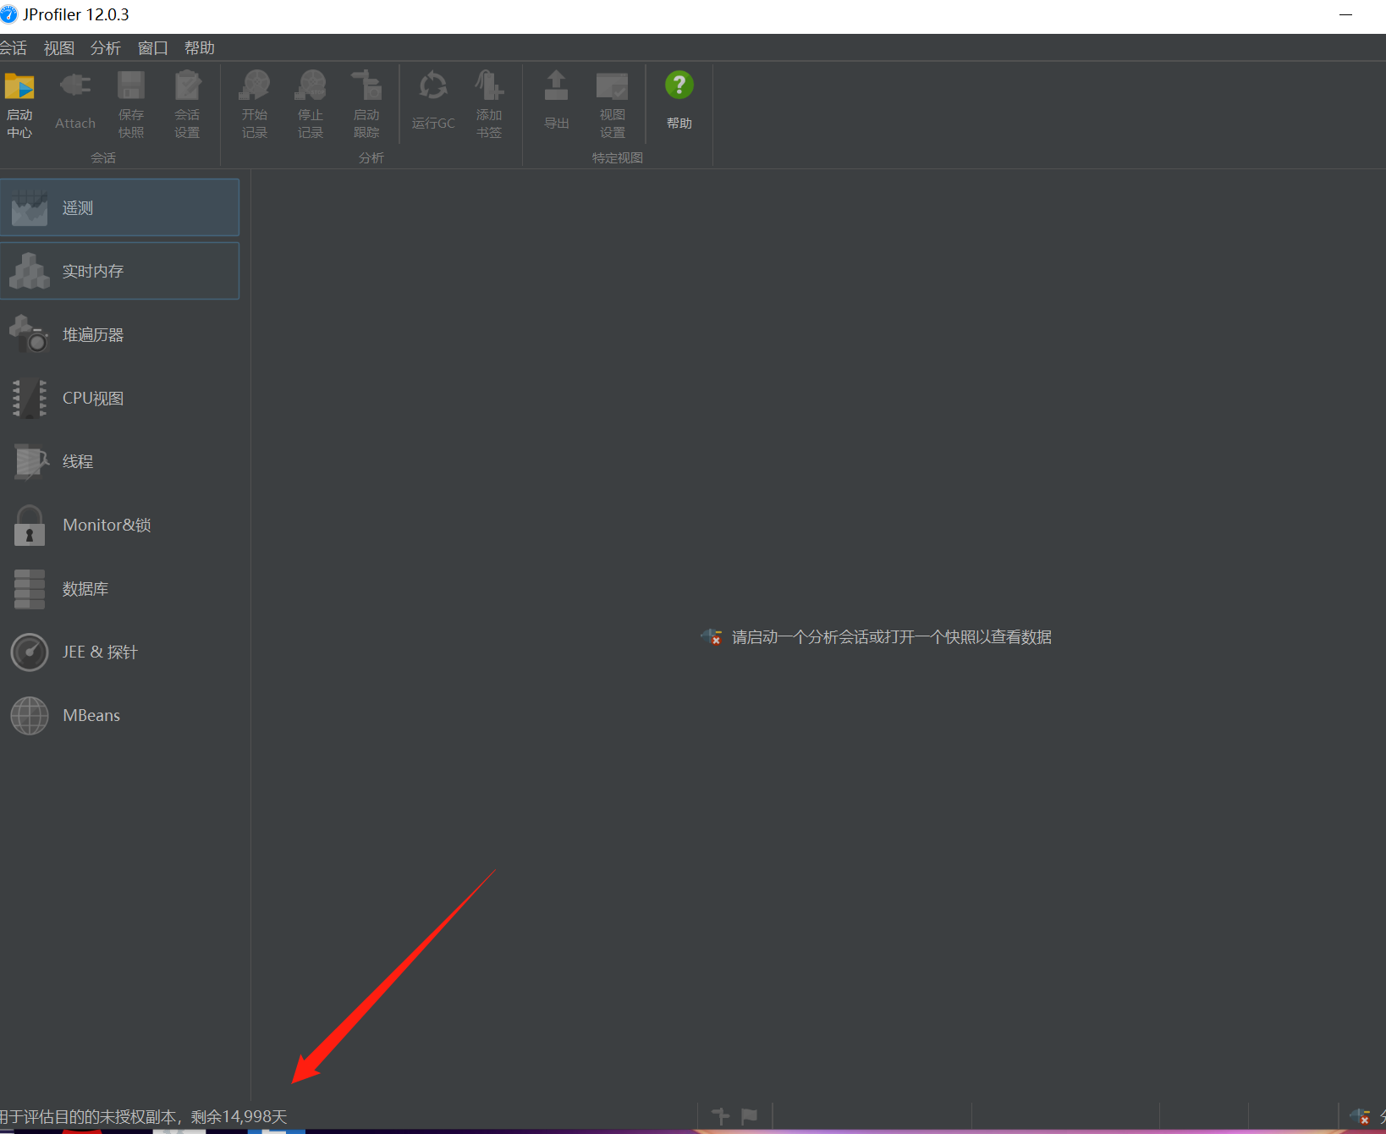Open the 会话 menu
The image size is (1386, 1134).
[x=13, y=48]
